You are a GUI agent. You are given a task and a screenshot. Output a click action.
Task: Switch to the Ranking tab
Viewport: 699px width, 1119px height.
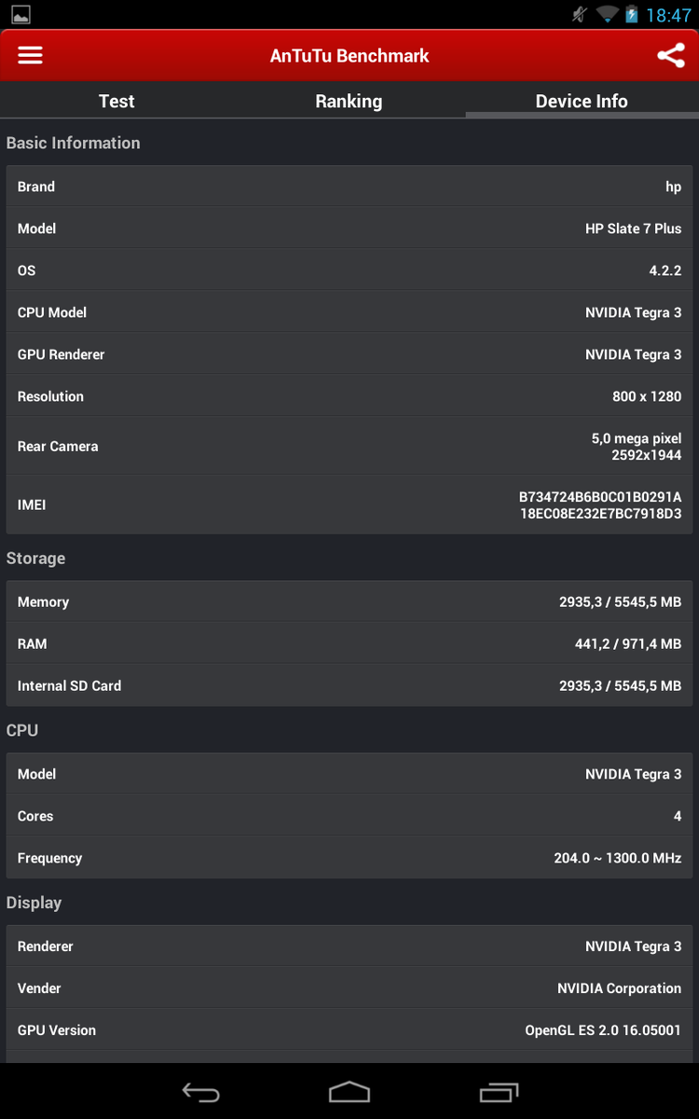(349, 102)
